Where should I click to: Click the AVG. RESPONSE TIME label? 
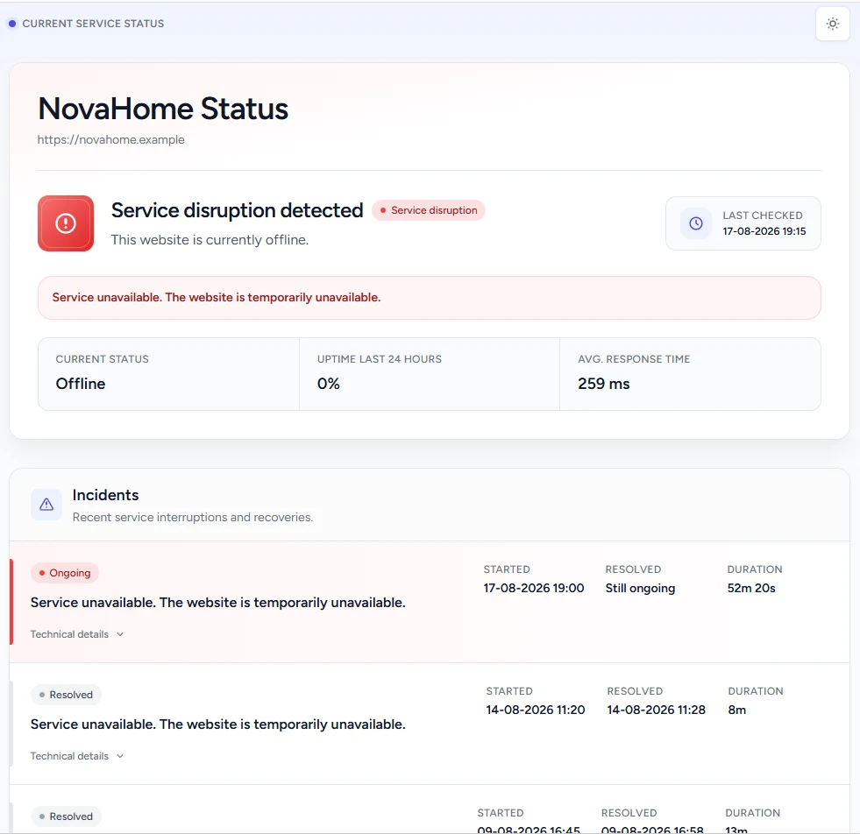coord(634,359)
